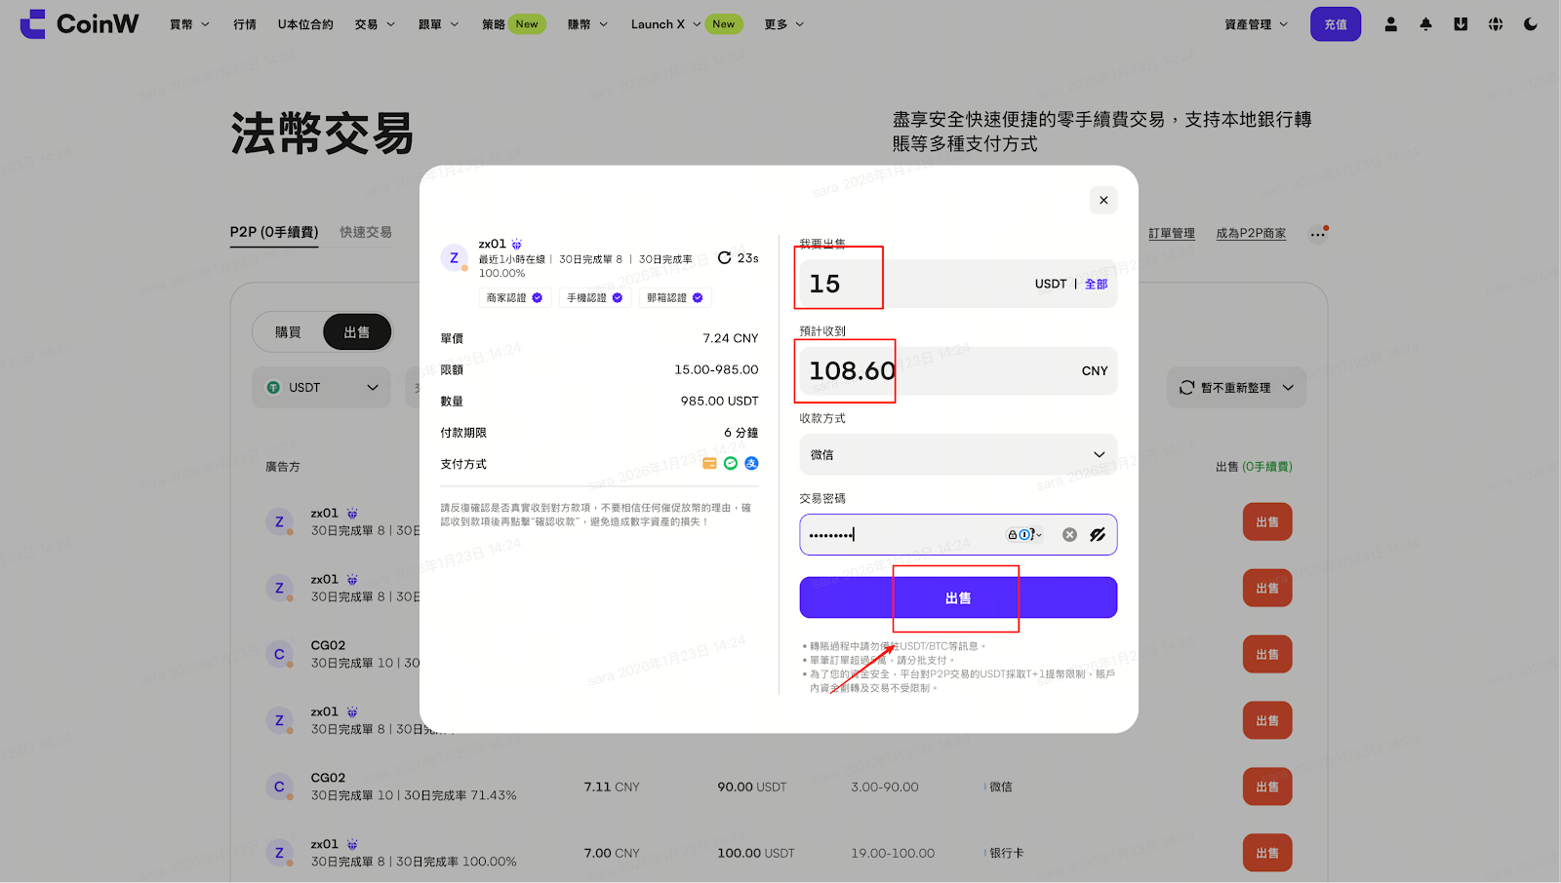Viewport: 1561px width, 883px height.
Task: Switch to the 購買 buy toggle
Action: tap(288, 332)
